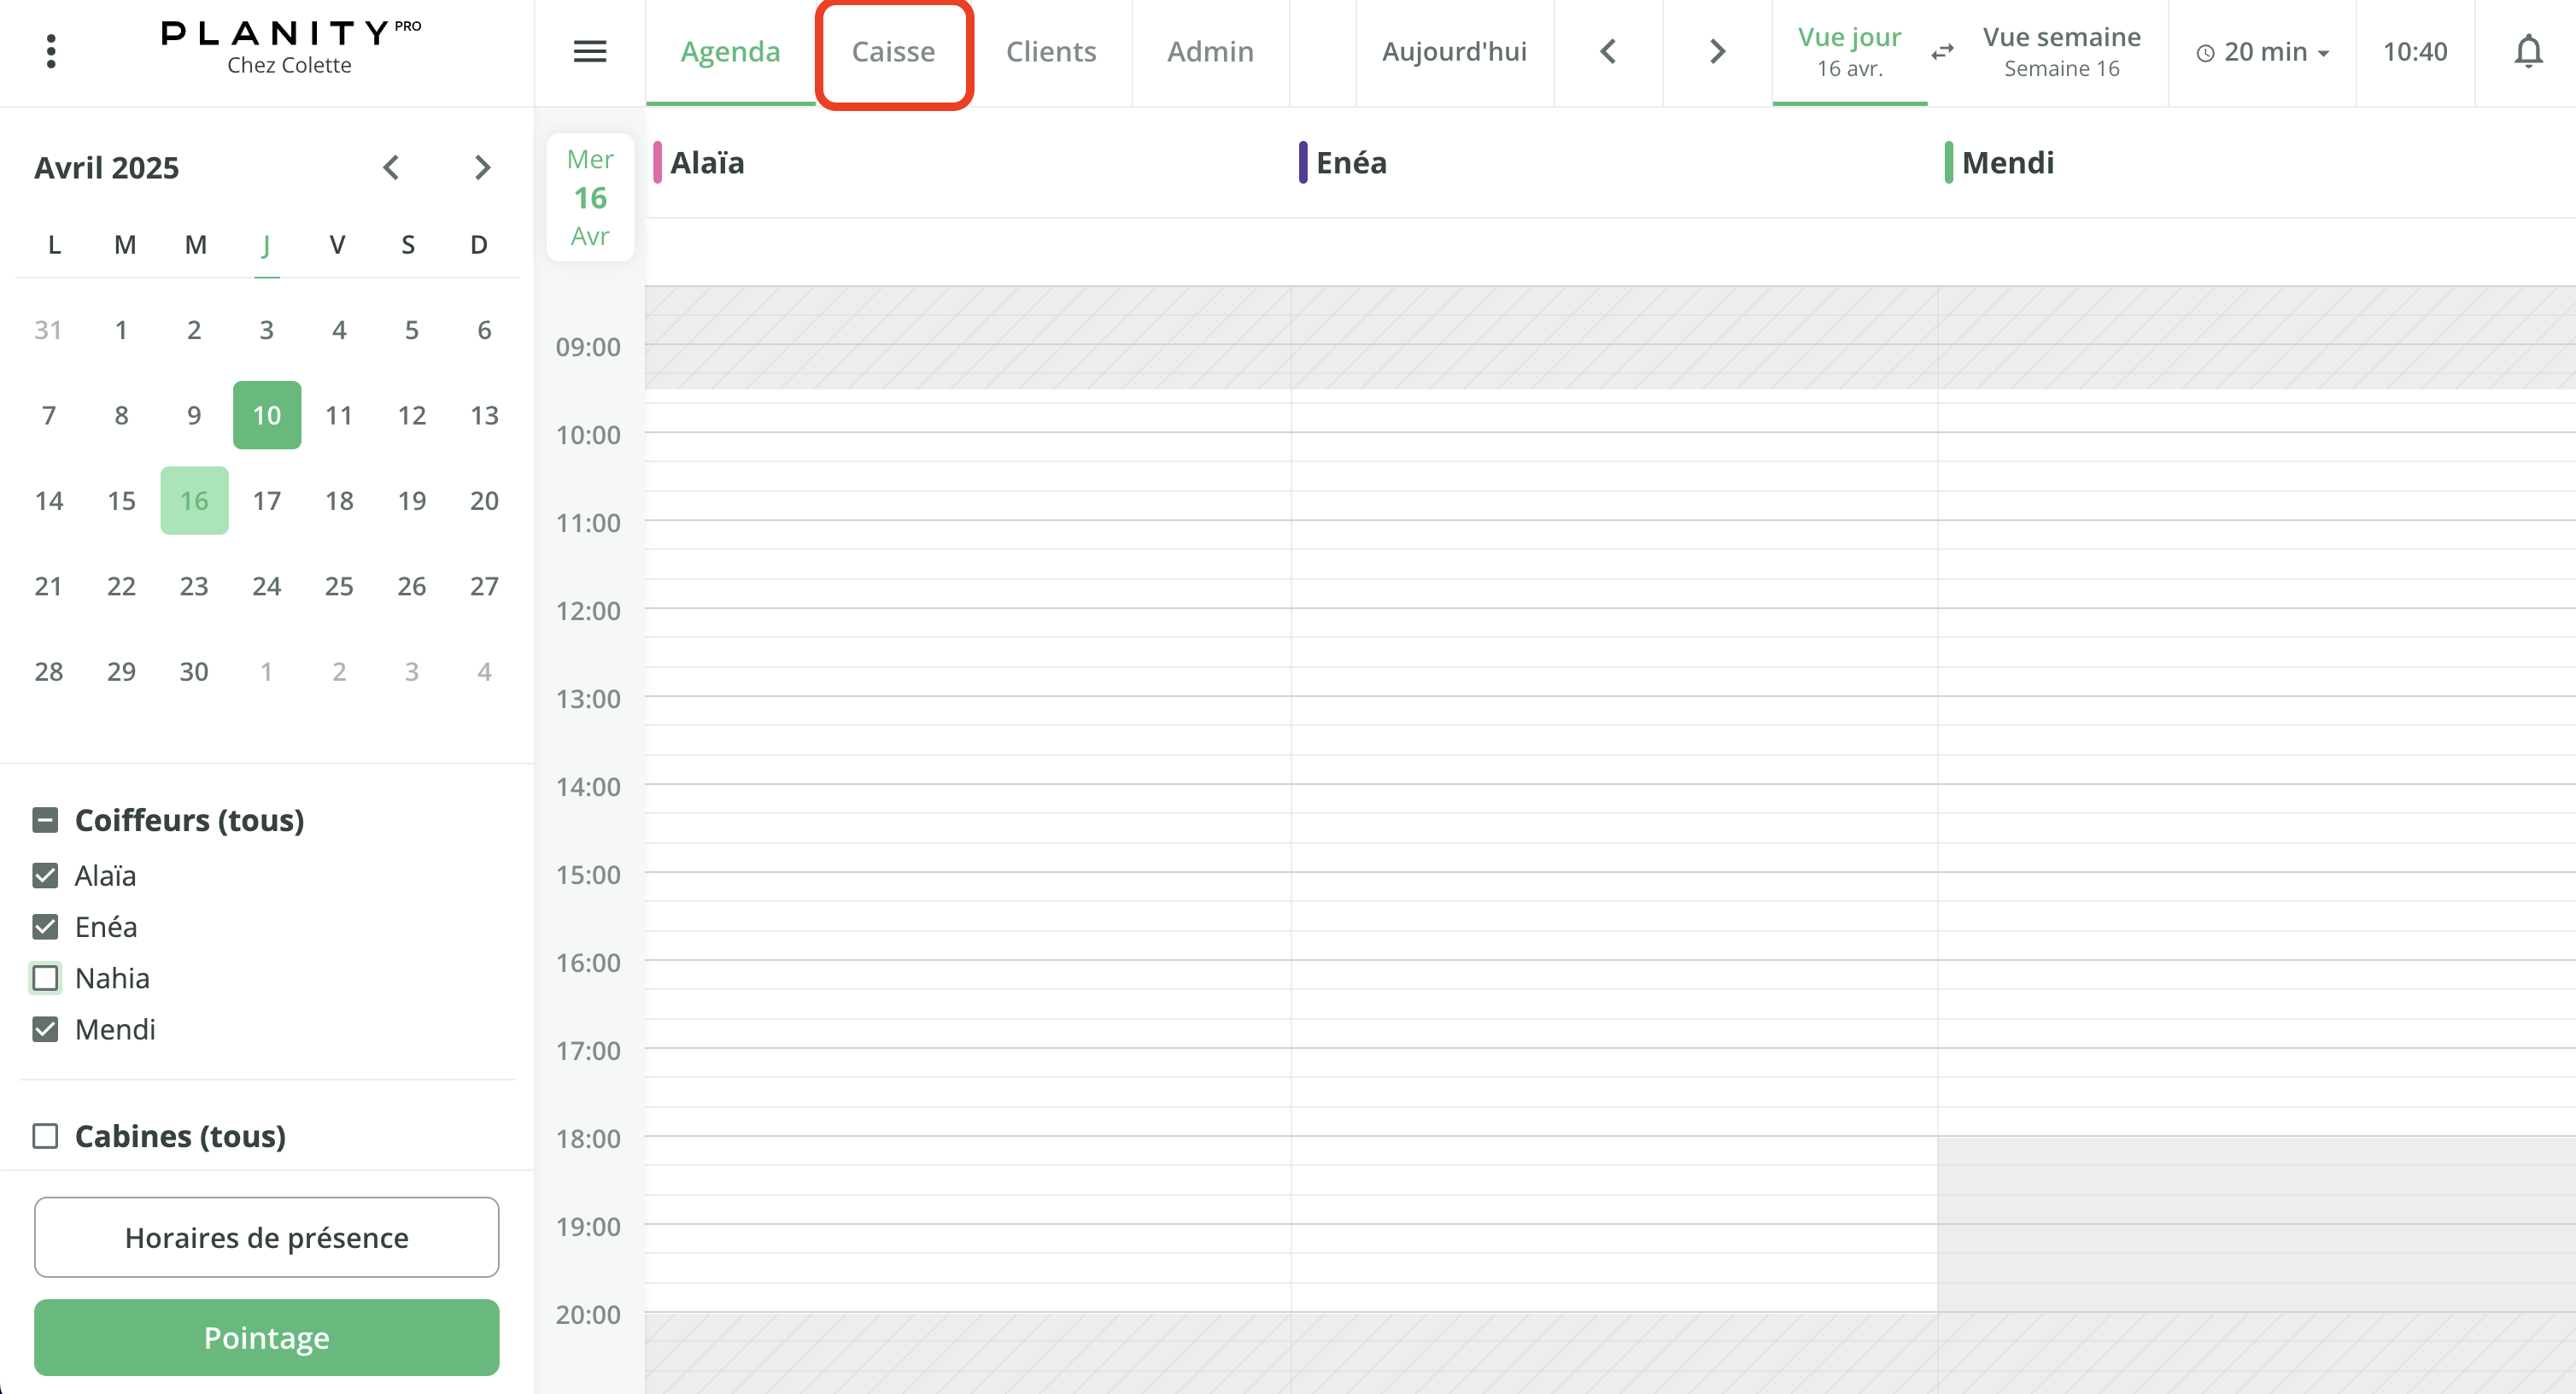Uncheck the Alaïa hairdresser checkbox
Screen dimensions: 2576x1394
45,876
